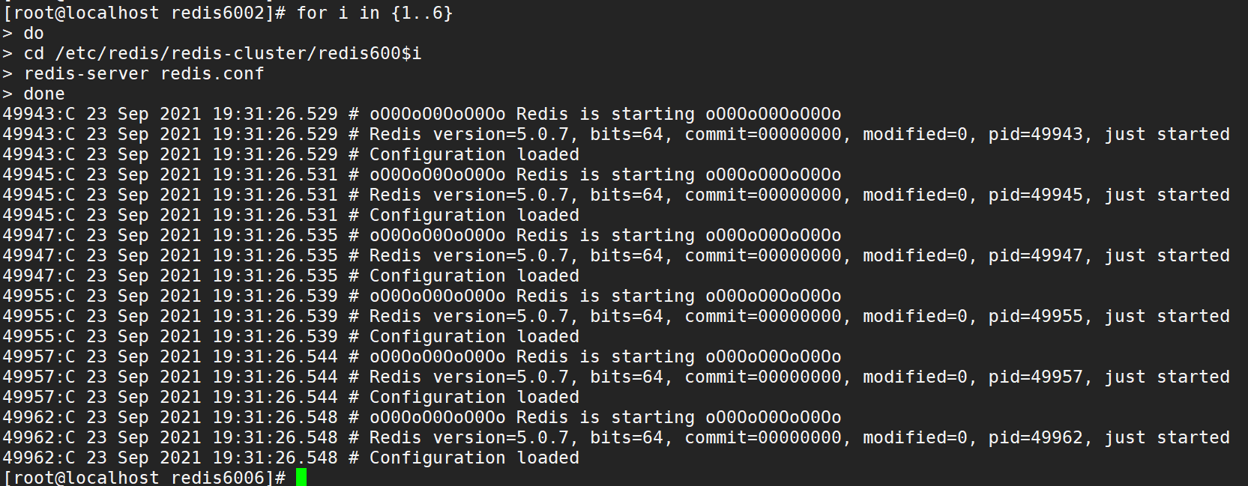Click the first 'Configuration loaded' message

pyautogui.click(x=474, y=154)
